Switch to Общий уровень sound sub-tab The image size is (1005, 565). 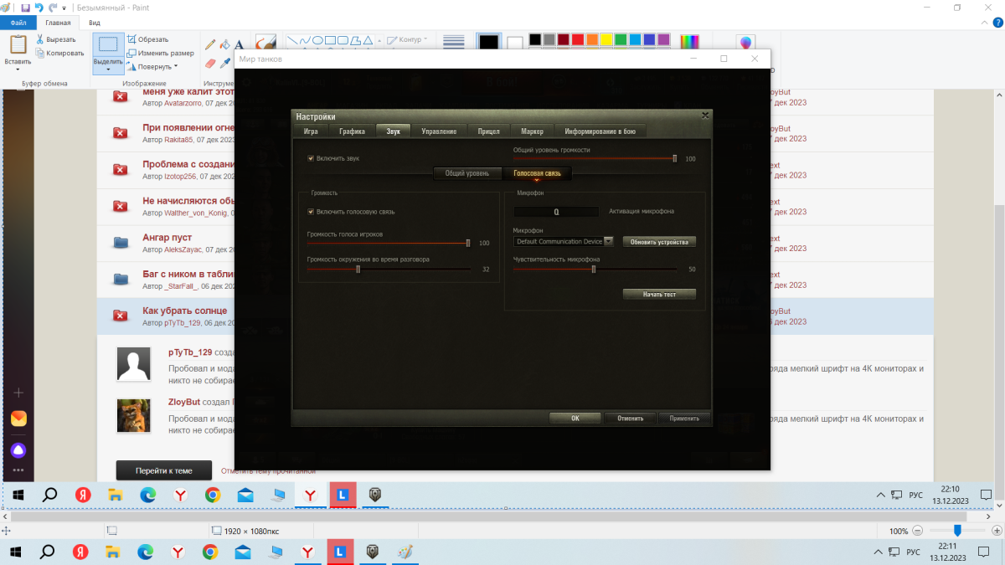pos(467,173)
